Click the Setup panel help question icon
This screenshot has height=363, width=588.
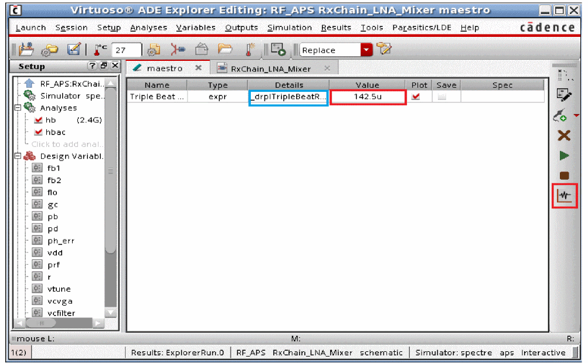92,66
